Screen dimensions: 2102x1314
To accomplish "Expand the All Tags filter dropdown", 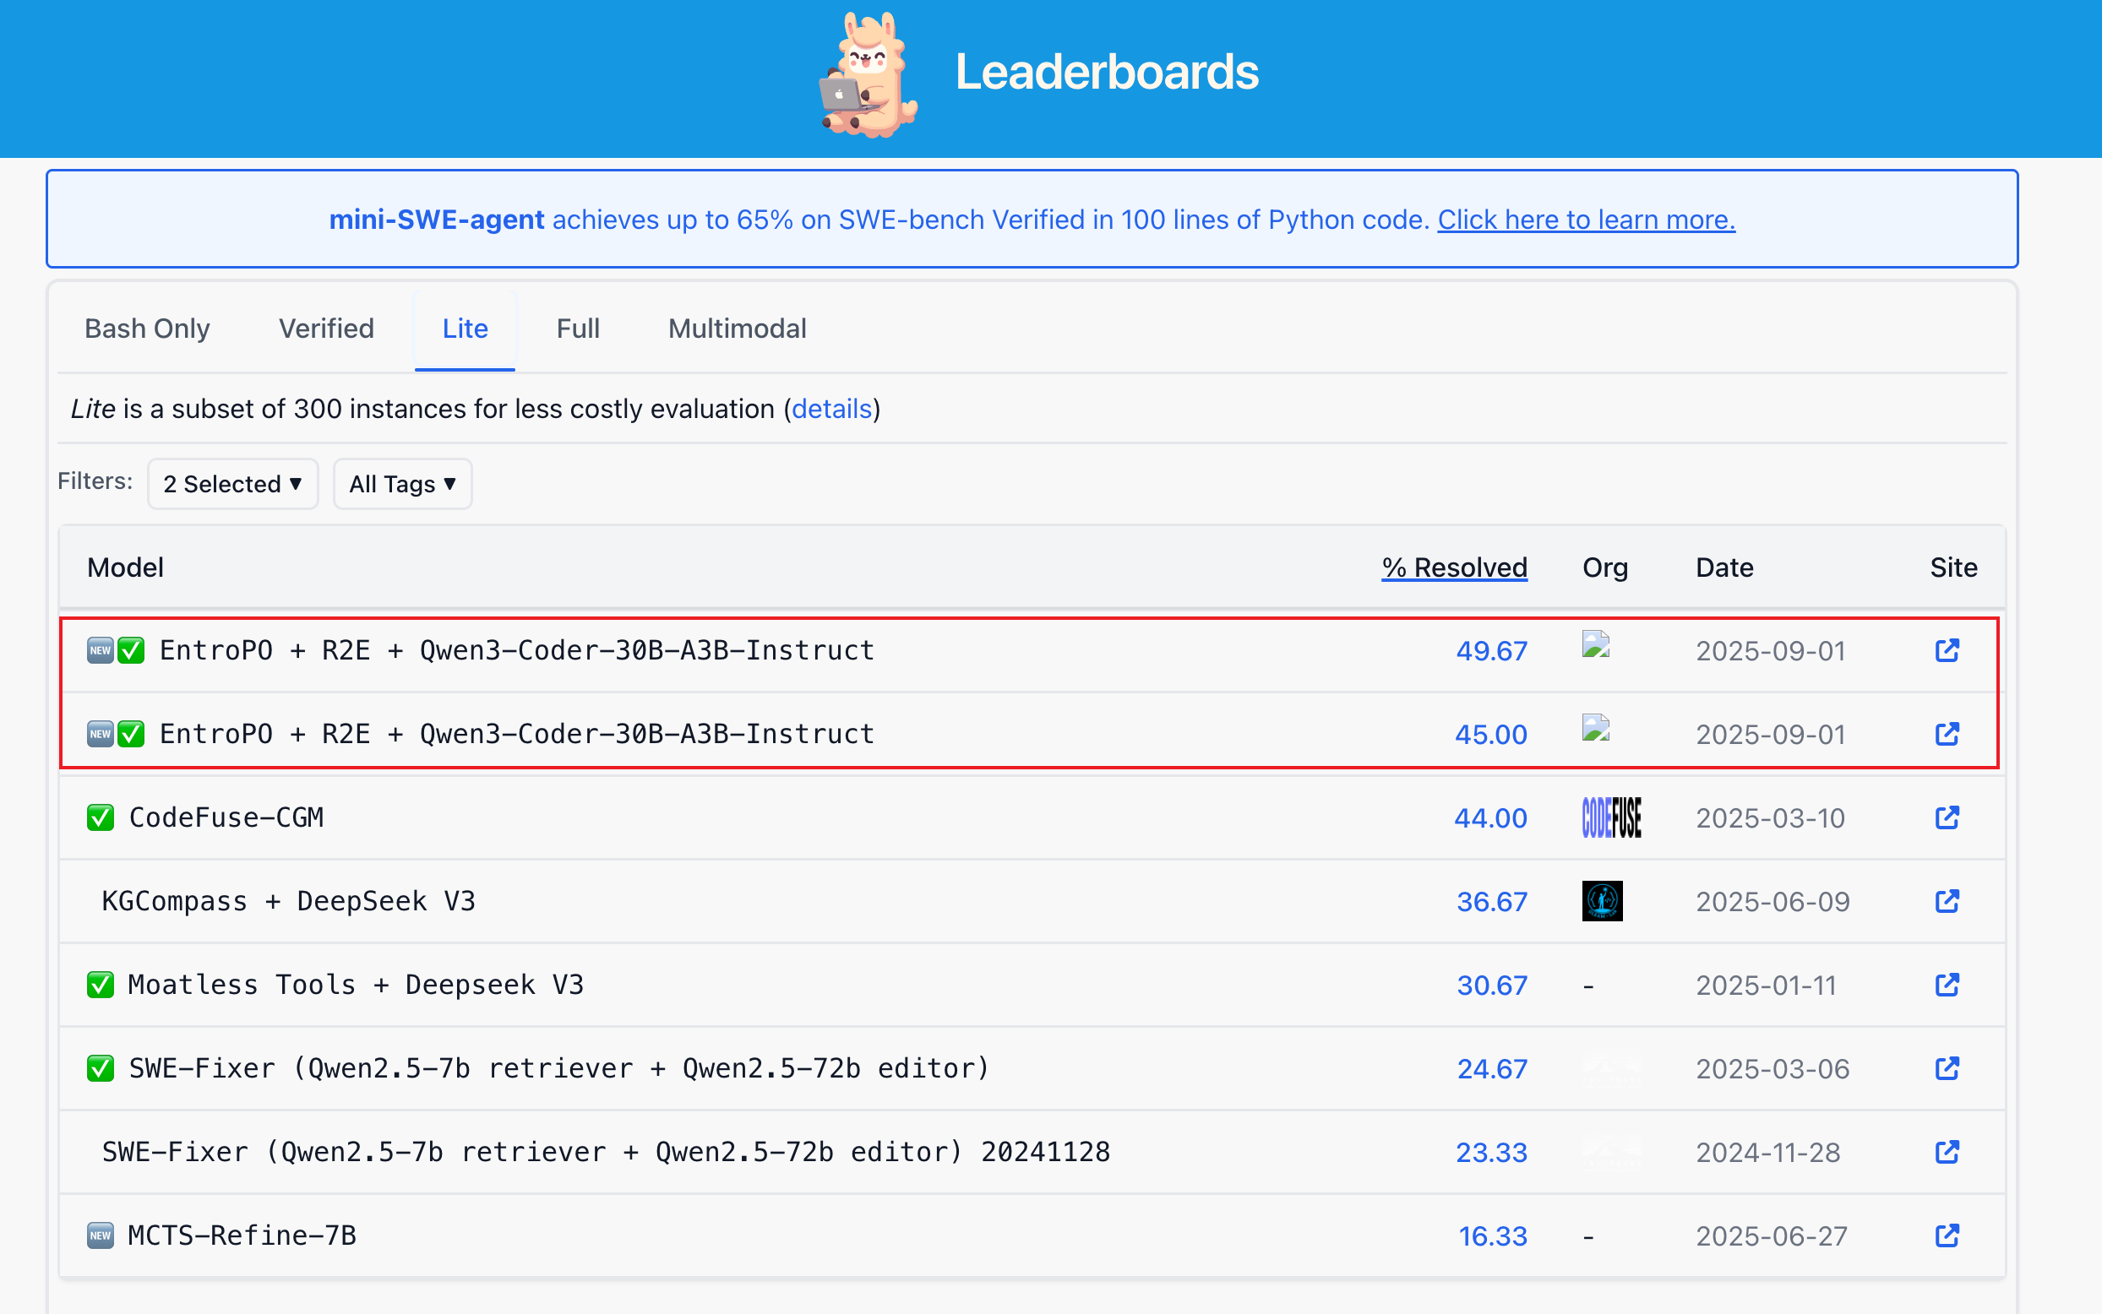I will [402, 483].
